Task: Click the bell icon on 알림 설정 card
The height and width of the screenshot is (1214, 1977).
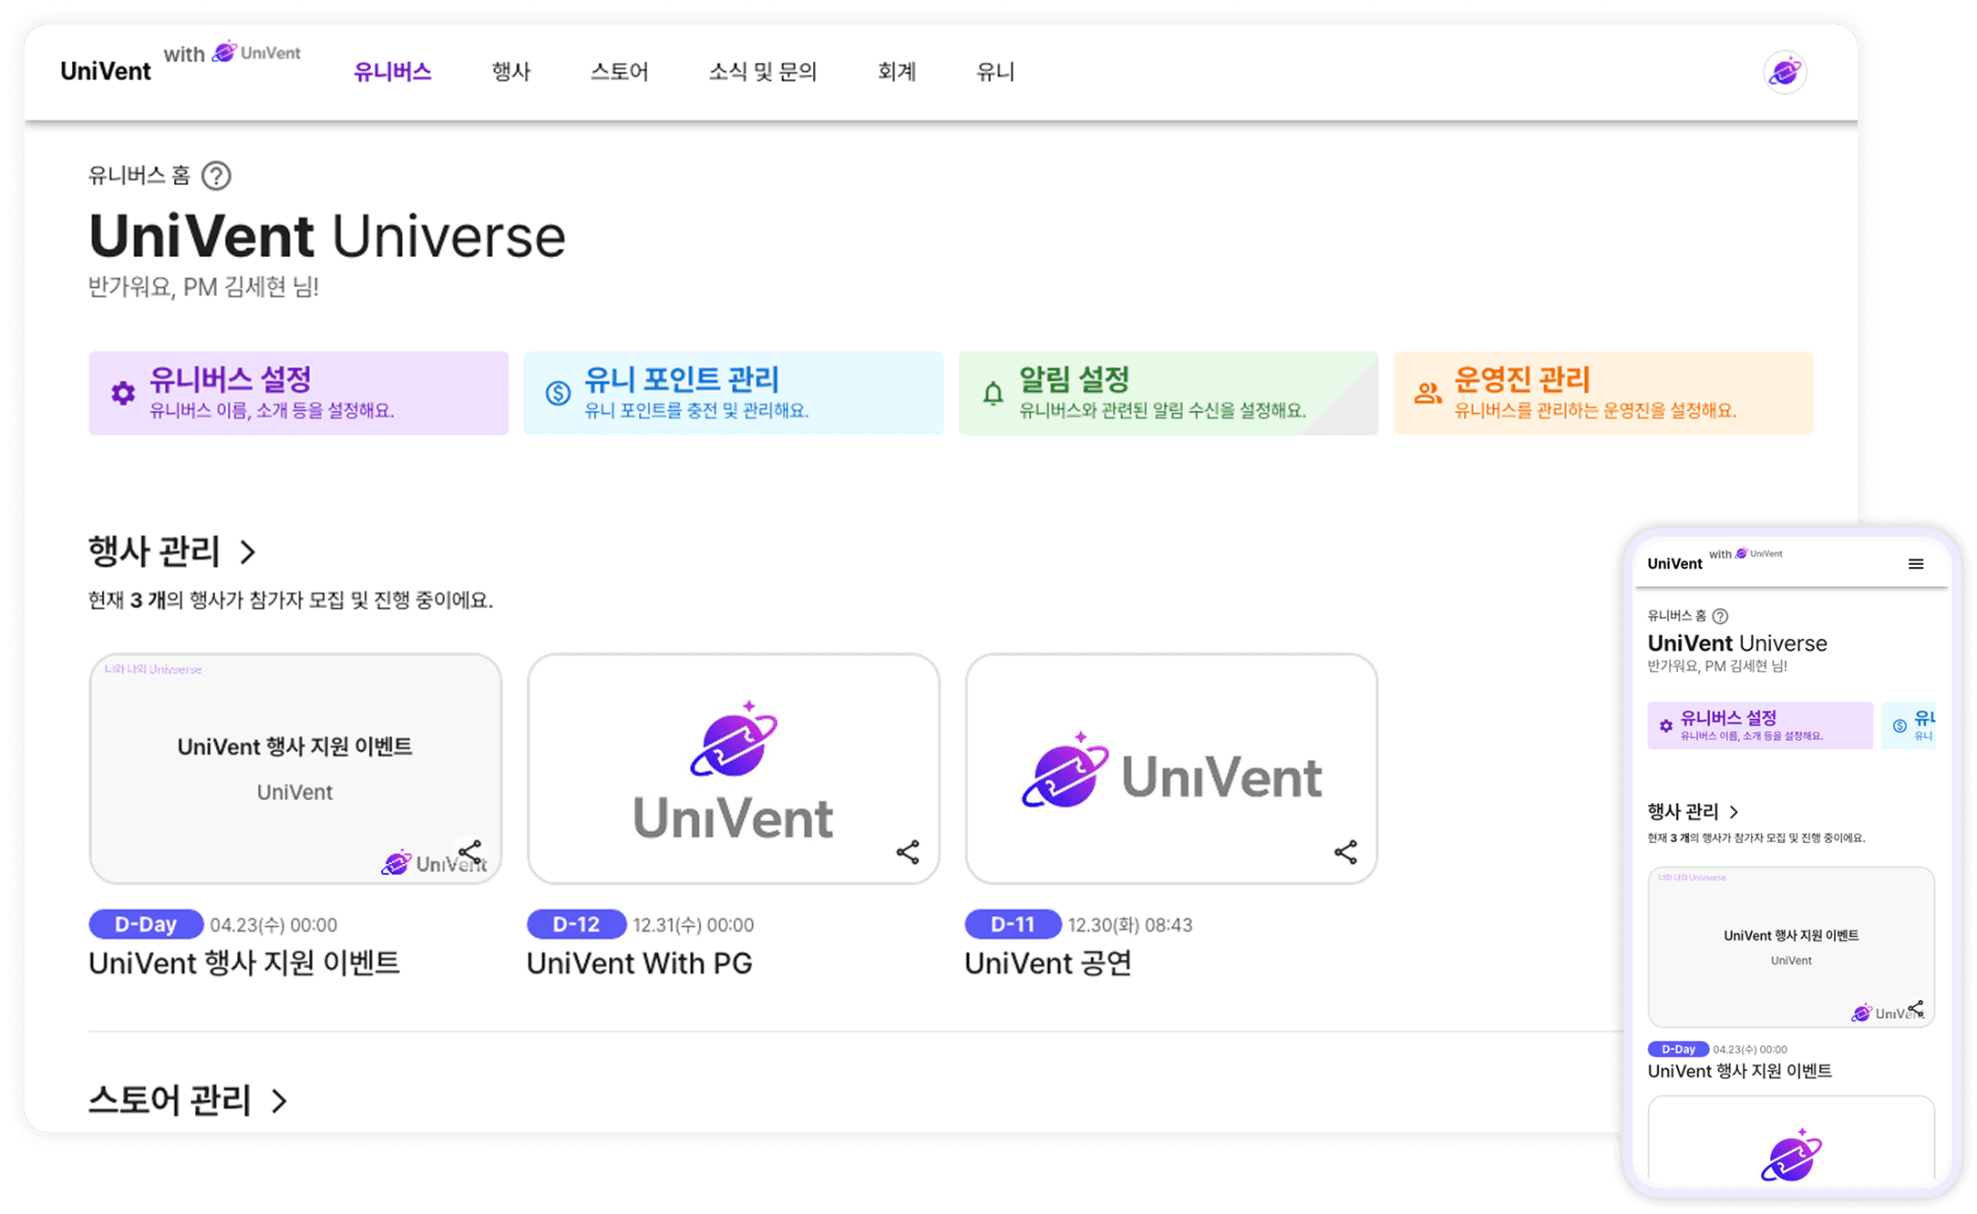Action: (x=993, y=393)
